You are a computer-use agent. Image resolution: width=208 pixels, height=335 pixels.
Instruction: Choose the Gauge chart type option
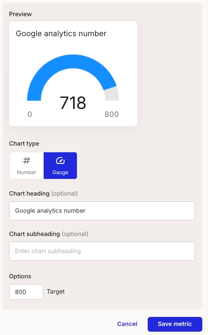pyautogui.click(x=60, y=166)
